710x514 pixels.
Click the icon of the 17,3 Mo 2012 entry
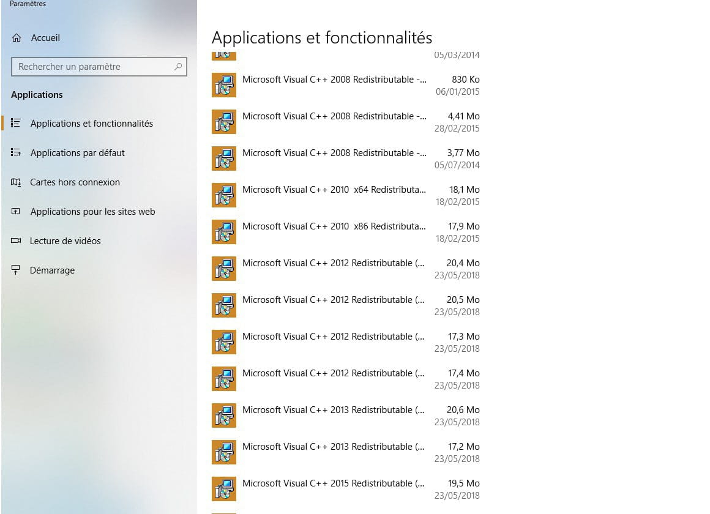pyautogui.click(x=223, y=342)
